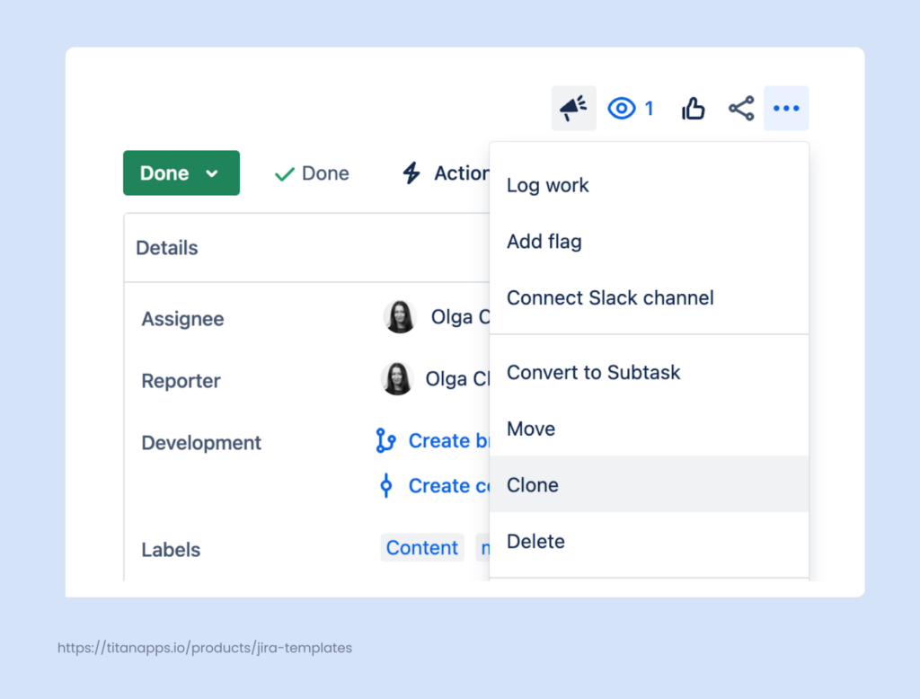The height and width of the screenshot is (699, 920).
Task: Click the megaphone feedback icon
Action: (573, 108)
